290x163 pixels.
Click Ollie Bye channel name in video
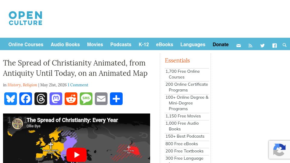click(34, 126)
